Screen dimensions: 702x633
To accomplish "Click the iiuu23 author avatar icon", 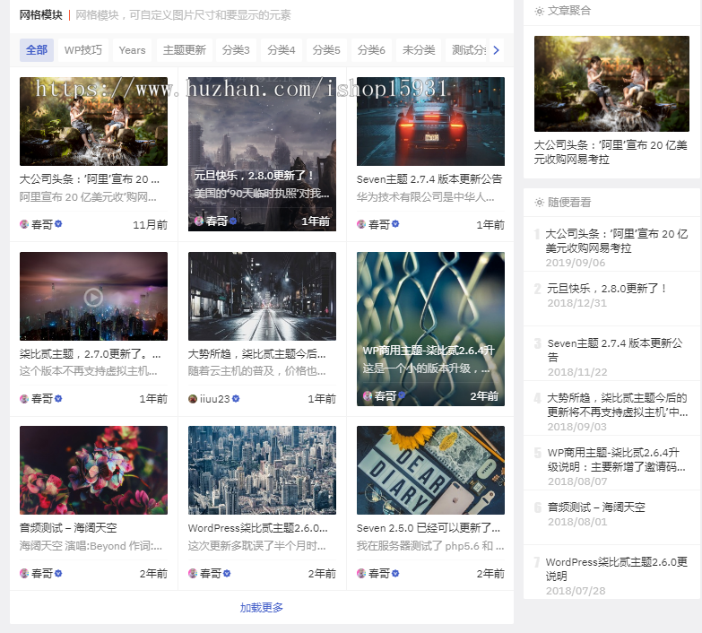I will [x=193, y=399].
